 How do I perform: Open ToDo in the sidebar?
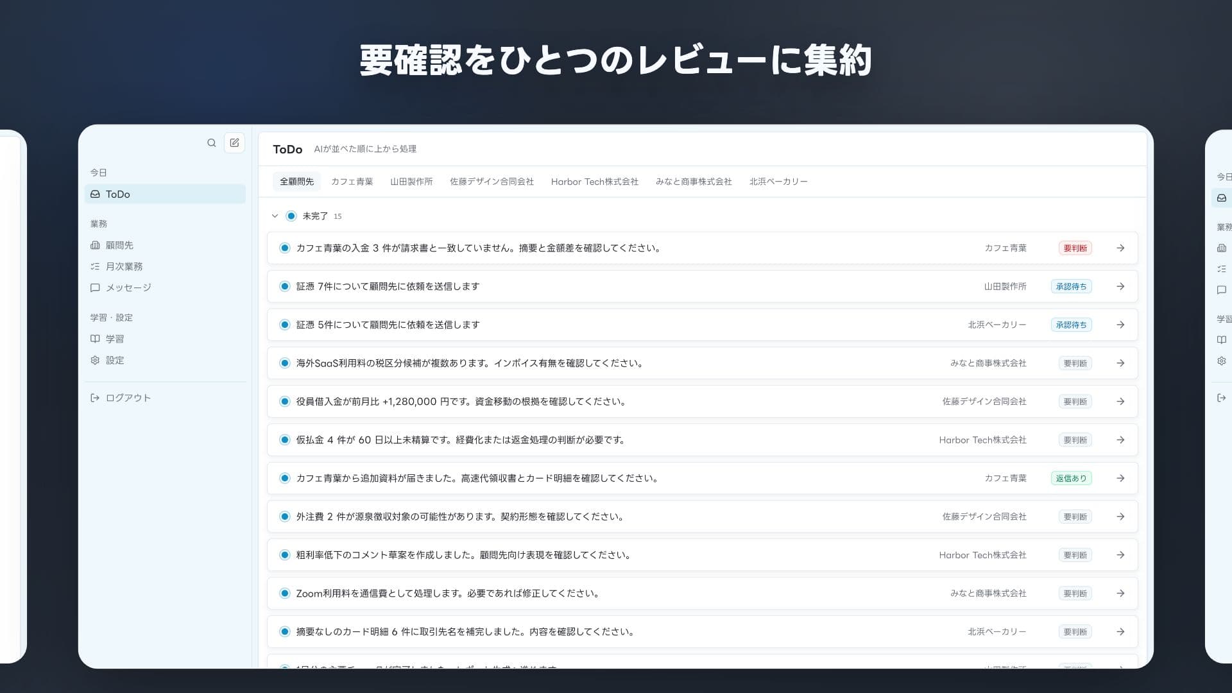point(165,194)
